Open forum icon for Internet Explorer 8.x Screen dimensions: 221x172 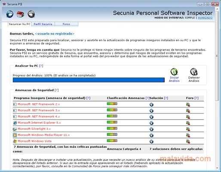[x=188, y=123]
